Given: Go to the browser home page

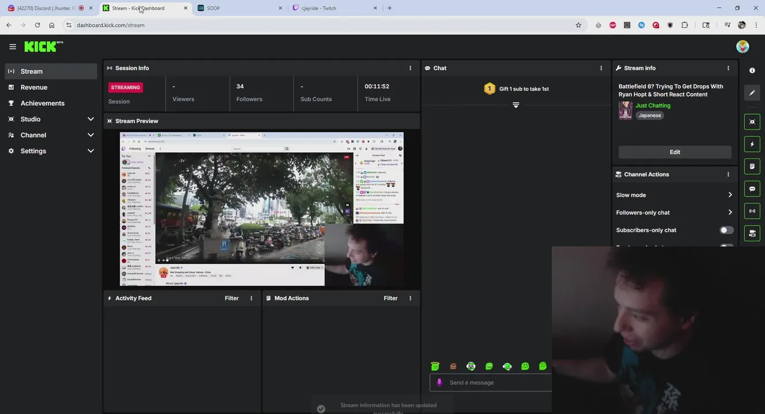Looking at the screenshot, I should pos(52,25).
